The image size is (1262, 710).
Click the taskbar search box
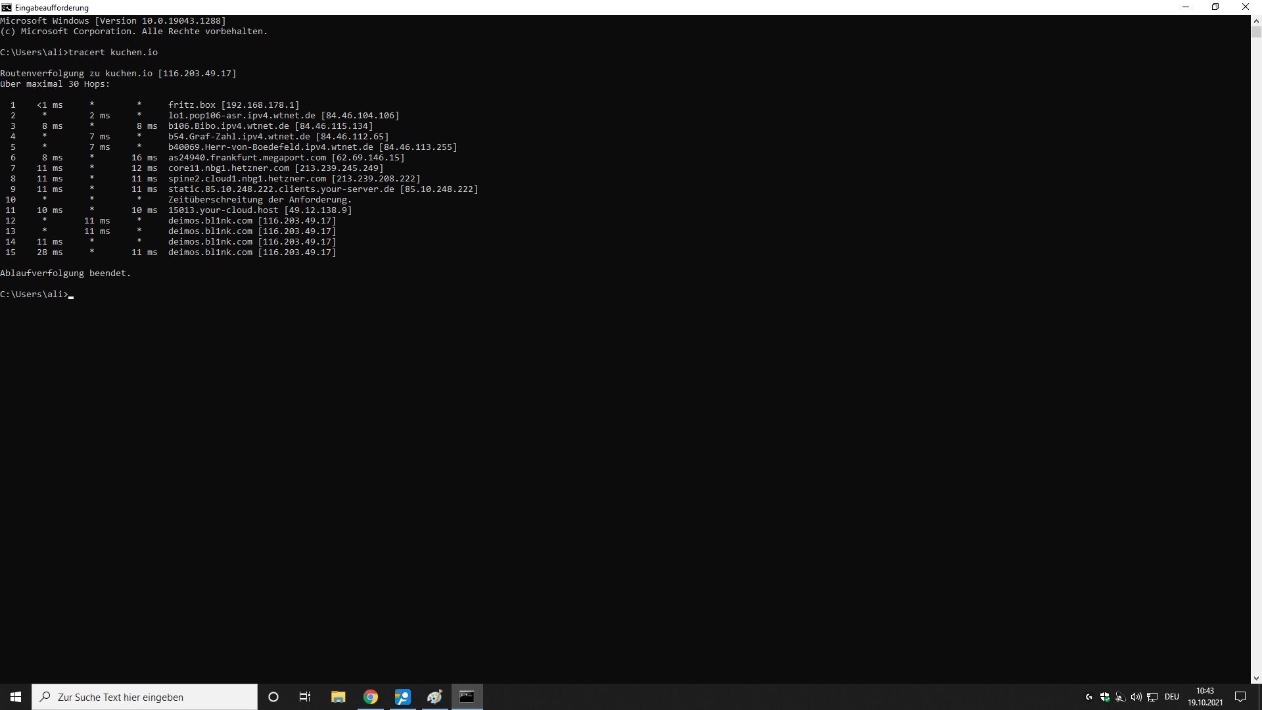pyautogui.click(x=145, y=697)
